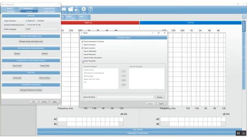Switch to the Audiometry tab in Configuration
This screenshot has height=139, width=247.
pyautogui.click(x=28, y=8)
